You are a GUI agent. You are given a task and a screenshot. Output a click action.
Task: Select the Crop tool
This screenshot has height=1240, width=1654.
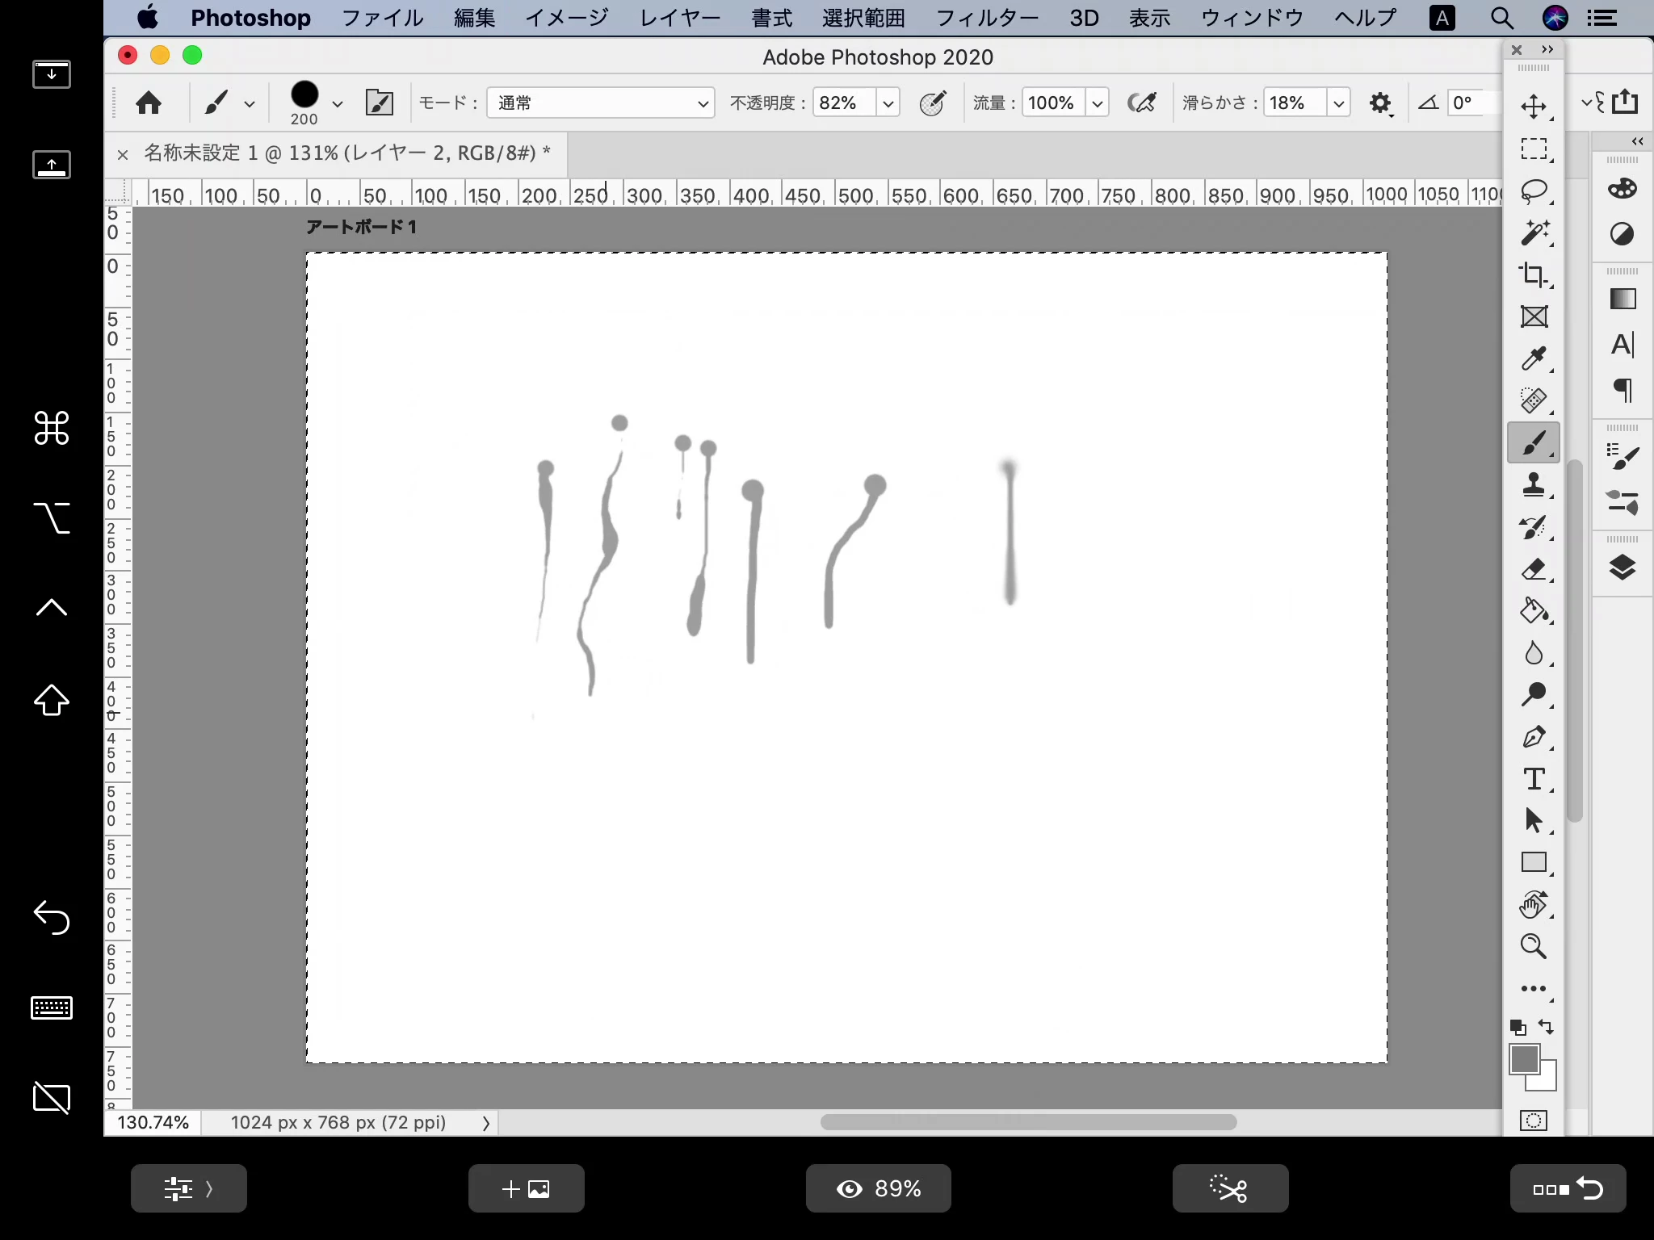1533,275
